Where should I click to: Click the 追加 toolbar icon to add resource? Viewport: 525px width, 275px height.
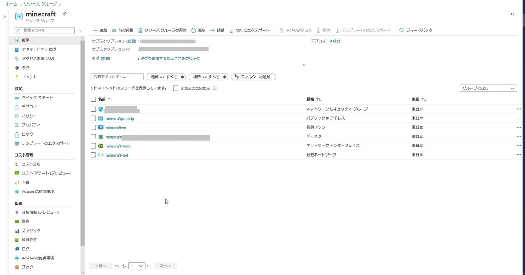pyautogui.click(x=99, y=31)
